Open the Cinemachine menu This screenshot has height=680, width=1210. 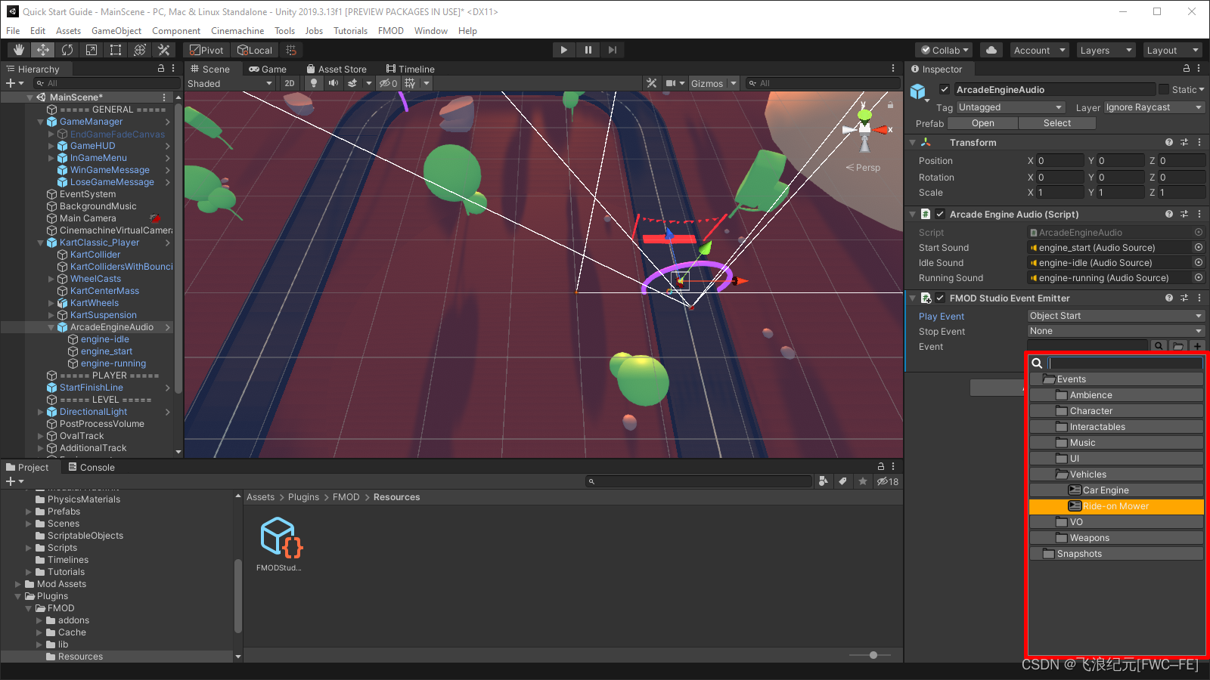click(237, 31)
